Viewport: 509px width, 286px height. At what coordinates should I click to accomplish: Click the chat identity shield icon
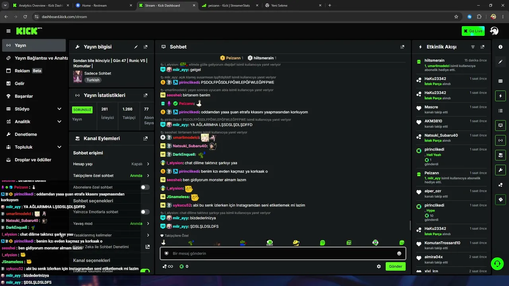tap(167, 253)
